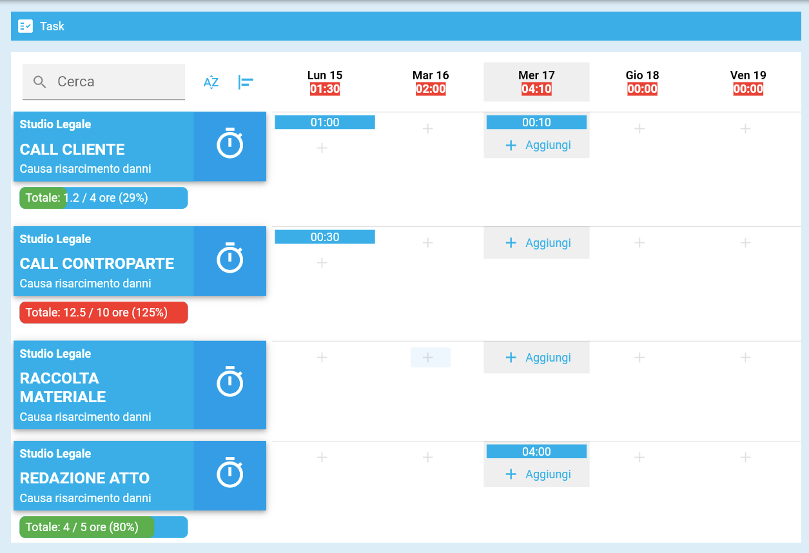
Task: Open the 01:00 entry on Monday
Action: coord(325,122)
